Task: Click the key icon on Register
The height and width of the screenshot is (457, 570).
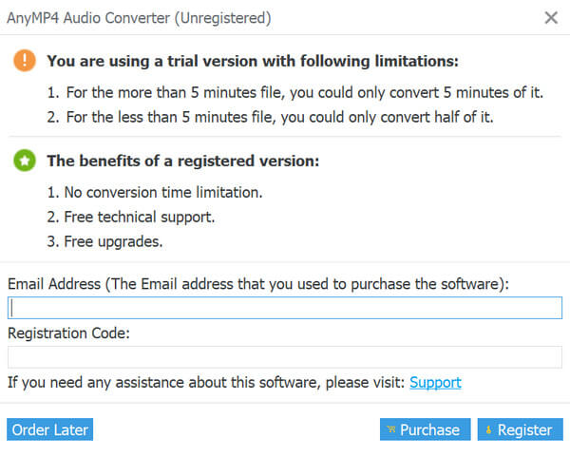Action: [488, 430]
